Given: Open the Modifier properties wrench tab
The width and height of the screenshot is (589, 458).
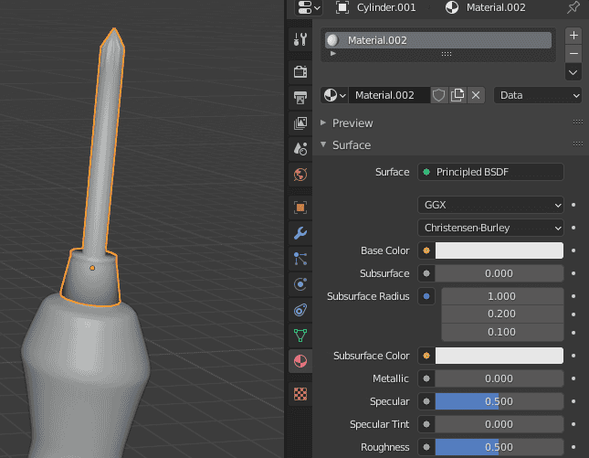Looking at the screenshot, I should (x=300, y=233).
